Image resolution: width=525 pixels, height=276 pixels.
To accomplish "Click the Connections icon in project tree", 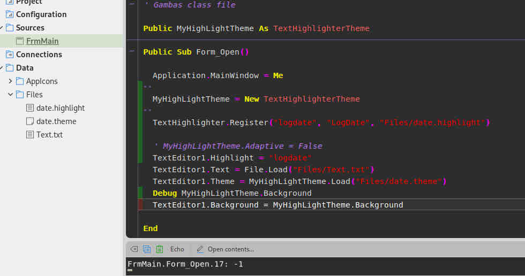I will pyautogui.click(x=10, y=55).
